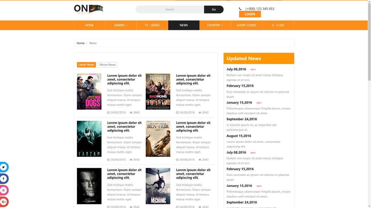Click the Home breadcrumb link

[81, 43]
